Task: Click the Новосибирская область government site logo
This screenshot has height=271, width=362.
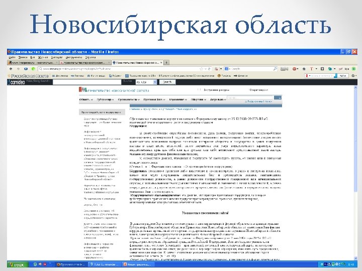Action: pos(114,90)
